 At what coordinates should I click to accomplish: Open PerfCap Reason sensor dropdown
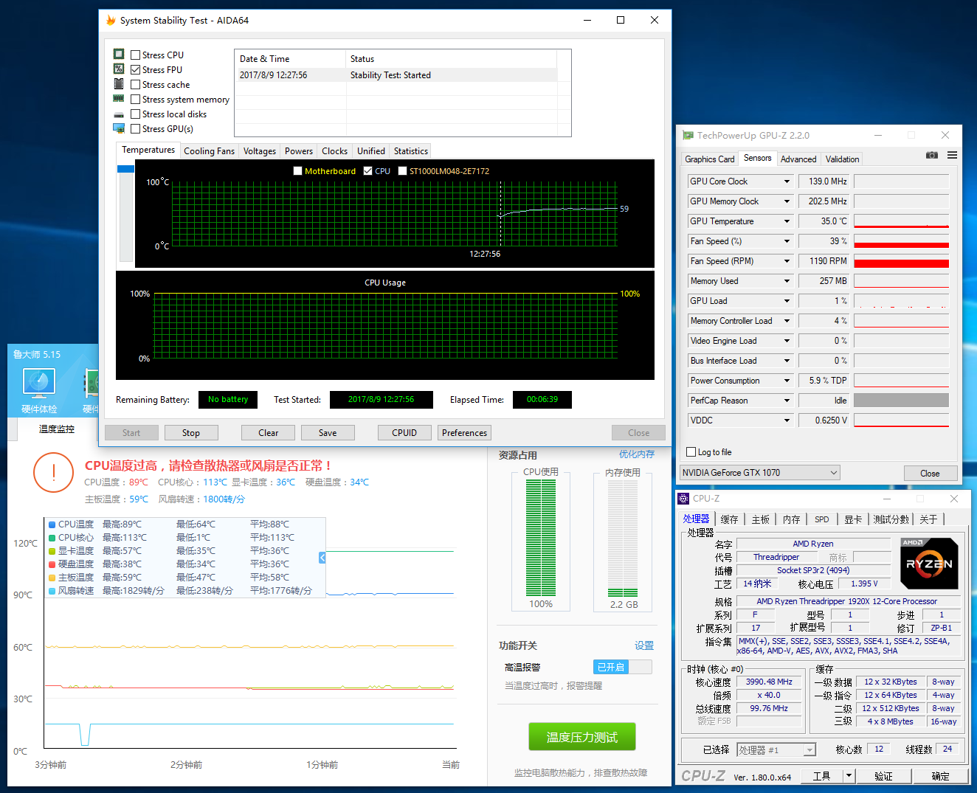787,401
